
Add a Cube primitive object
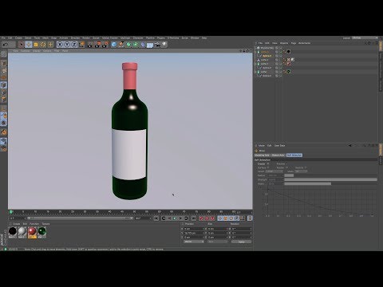(113, 45)
